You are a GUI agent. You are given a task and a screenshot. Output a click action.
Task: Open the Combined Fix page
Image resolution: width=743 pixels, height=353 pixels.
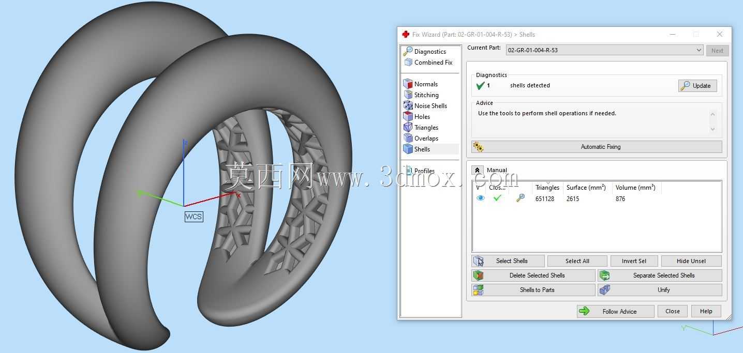click(428, 63)
